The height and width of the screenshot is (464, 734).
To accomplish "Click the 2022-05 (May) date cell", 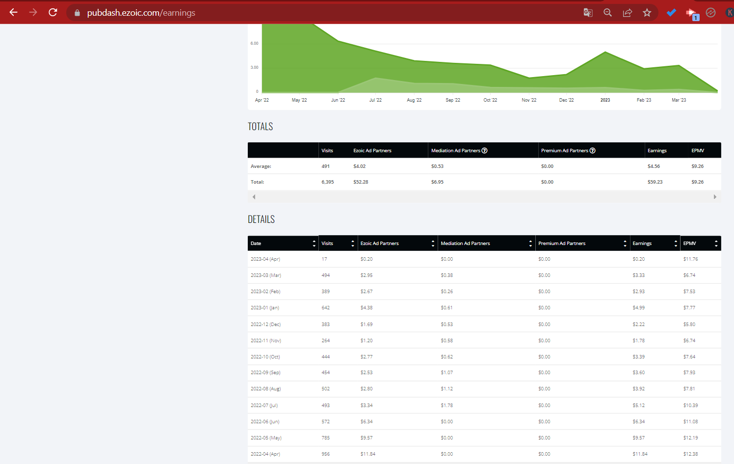I will 266,437.
